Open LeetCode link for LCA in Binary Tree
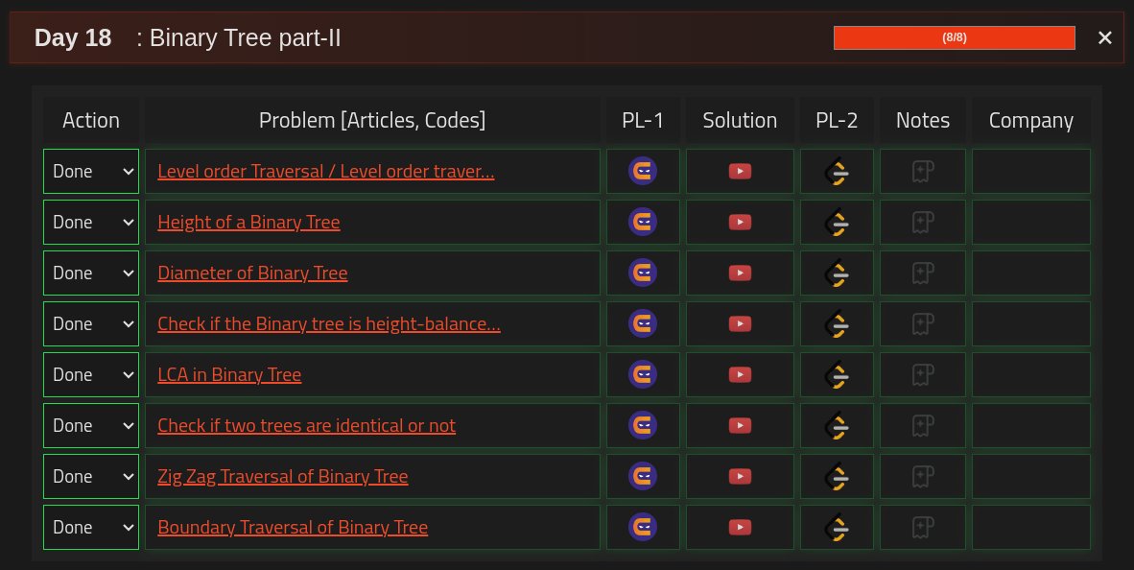 837,374
